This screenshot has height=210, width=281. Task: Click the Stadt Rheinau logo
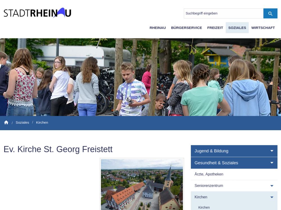coord(37,13)
